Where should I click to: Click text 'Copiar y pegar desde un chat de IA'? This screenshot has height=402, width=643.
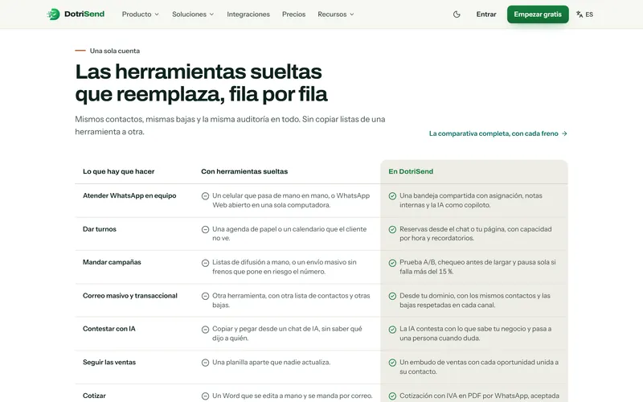(287, 334)
